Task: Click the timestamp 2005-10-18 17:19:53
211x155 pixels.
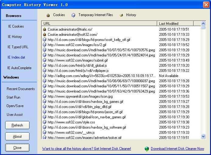Action: 174,96
